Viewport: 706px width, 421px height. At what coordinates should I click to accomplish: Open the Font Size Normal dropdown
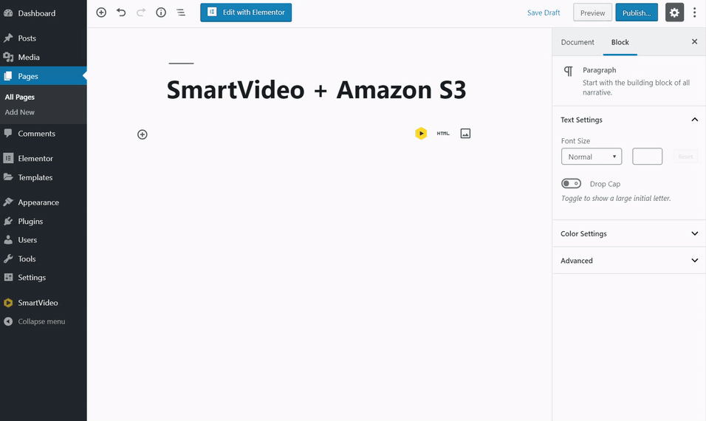(592, 157)
